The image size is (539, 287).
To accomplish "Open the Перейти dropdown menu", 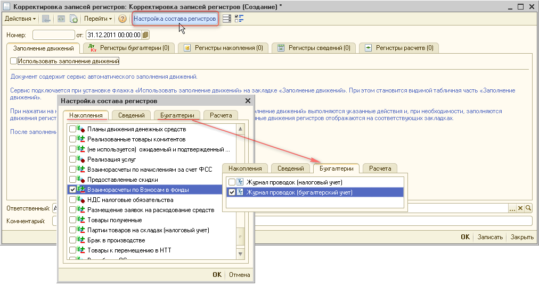I will [x=98, y=19].
